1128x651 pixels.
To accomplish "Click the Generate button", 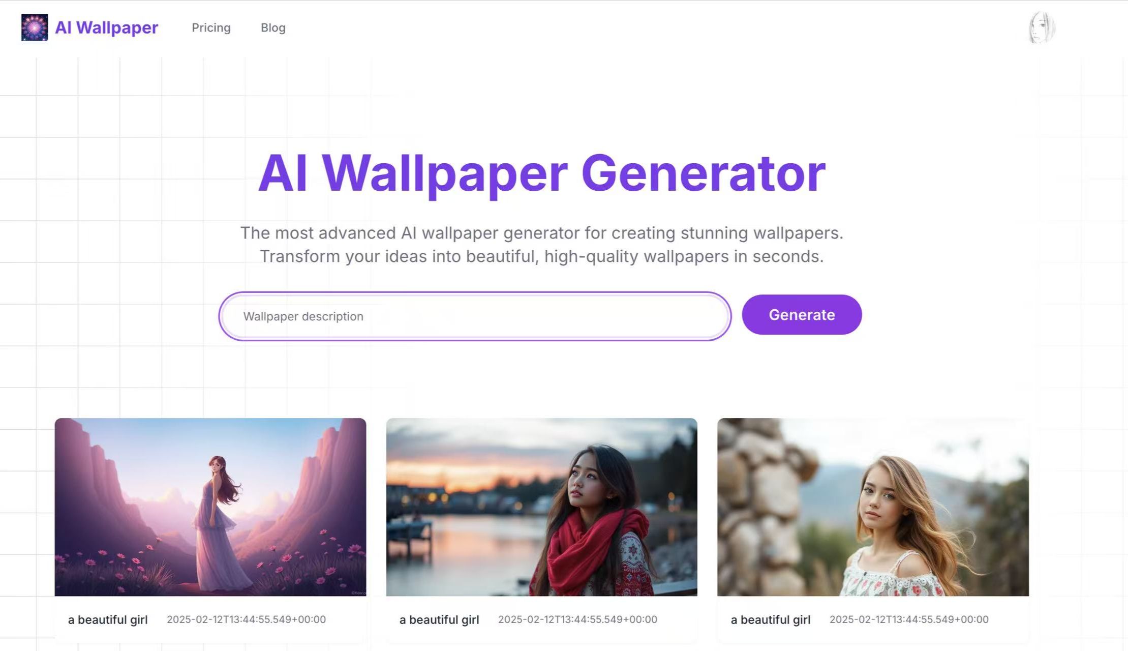I will [x=802, y=315].
